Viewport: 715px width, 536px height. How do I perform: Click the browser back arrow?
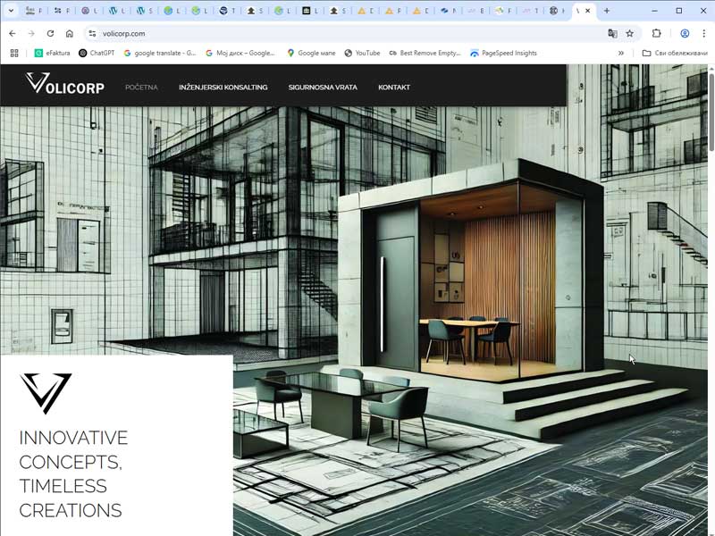[13, 33]
